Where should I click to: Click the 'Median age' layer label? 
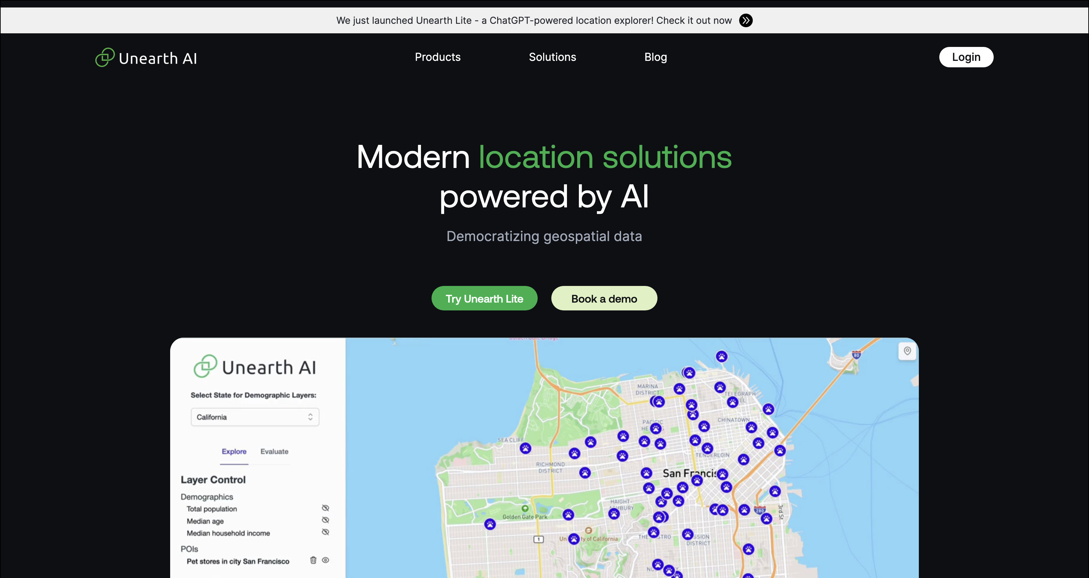205,521
